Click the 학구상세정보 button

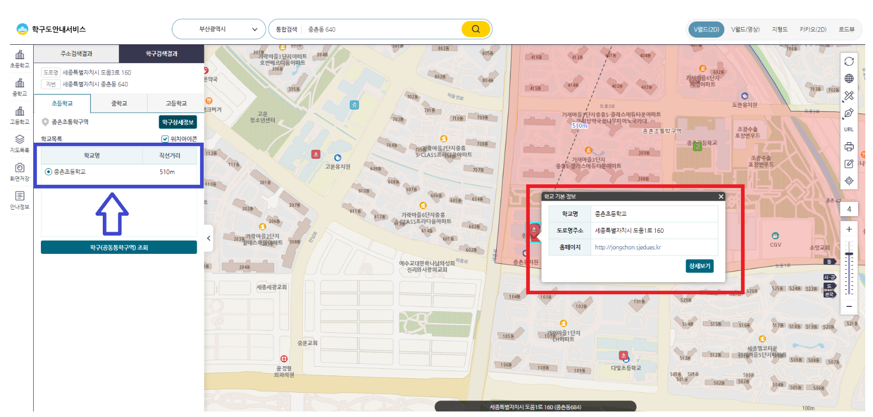(178, 122)
